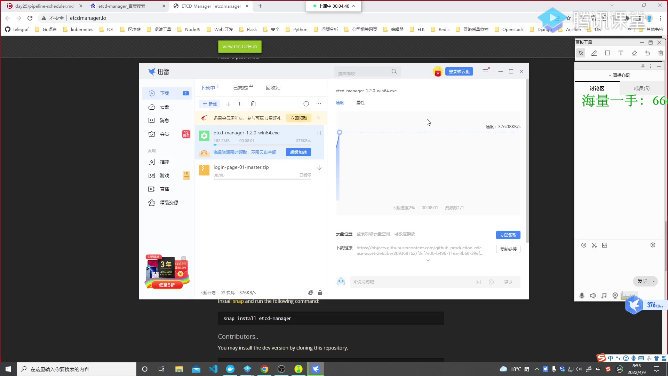Click the pause all toolbar icon

pyautogui.click(x=241, y=104)
